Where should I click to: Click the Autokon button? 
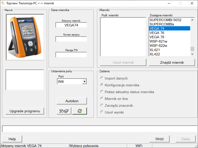point(72,101)
